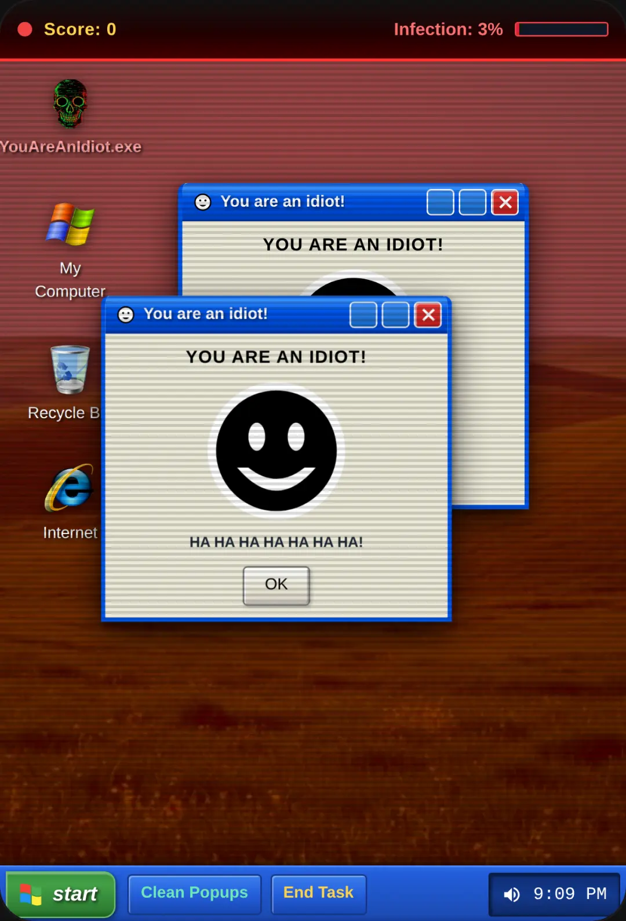The image size is (626, 921).
Task: Click the "Score: 0" text
Action: [x=80, y=30]
